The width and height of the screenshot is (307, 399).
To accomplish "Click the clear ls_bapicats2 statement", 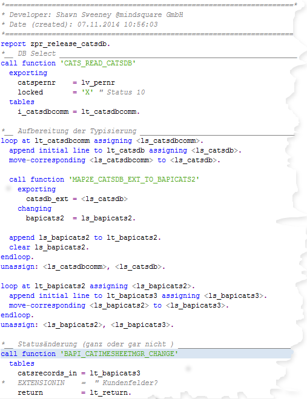I will pyautogui.click(x=49, y=248).
